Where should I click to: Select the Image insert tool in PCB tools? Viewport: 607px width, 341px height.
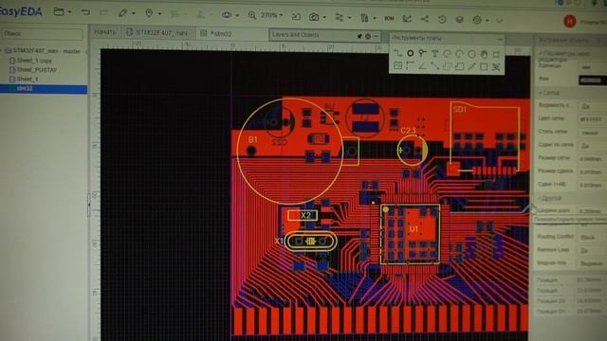pyautogui.click(x=397, y=65)
